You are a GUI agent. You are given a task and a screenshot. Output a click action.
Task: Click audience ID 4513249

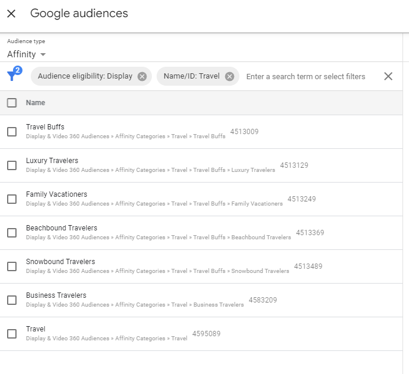[302, 199]
